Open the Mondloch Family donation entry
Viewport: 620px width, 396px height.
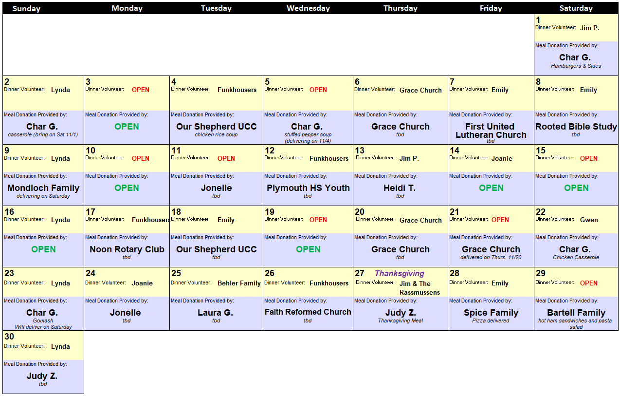click(43, 188)
